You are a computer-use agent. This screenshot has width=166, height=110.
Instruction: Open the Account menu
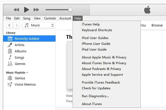pyautogui.click(x=65, y=18)
